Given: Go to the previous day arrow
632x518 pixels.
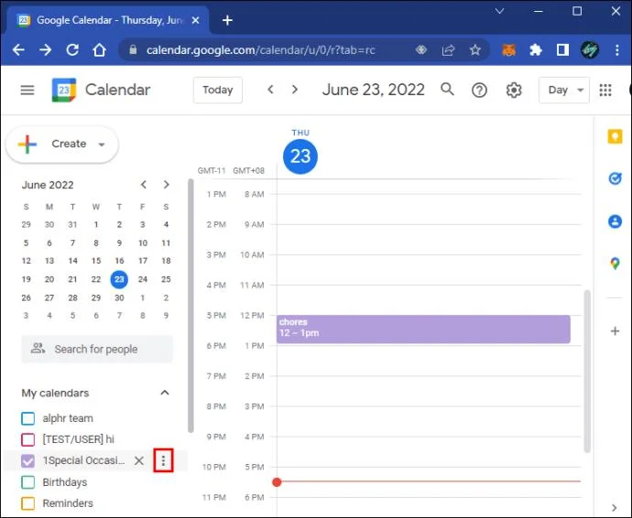Looking at the screenshot, I should pos(270,90).
